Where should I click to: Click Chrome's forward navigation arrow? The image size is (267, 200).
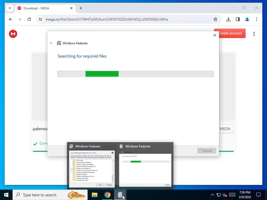pyautogui.click(x=20, y=19)
